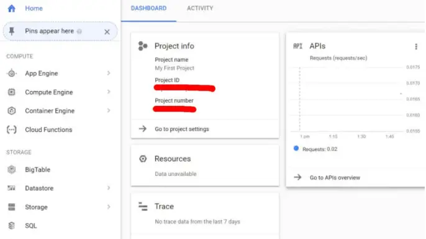Click the API icon in APIs card
Viewport: 426px width, 239px height.
click(x=298, y=46)
